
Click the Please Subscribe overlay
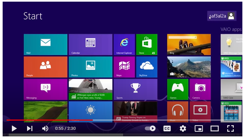pyautogui.click(x=232, y=109)
